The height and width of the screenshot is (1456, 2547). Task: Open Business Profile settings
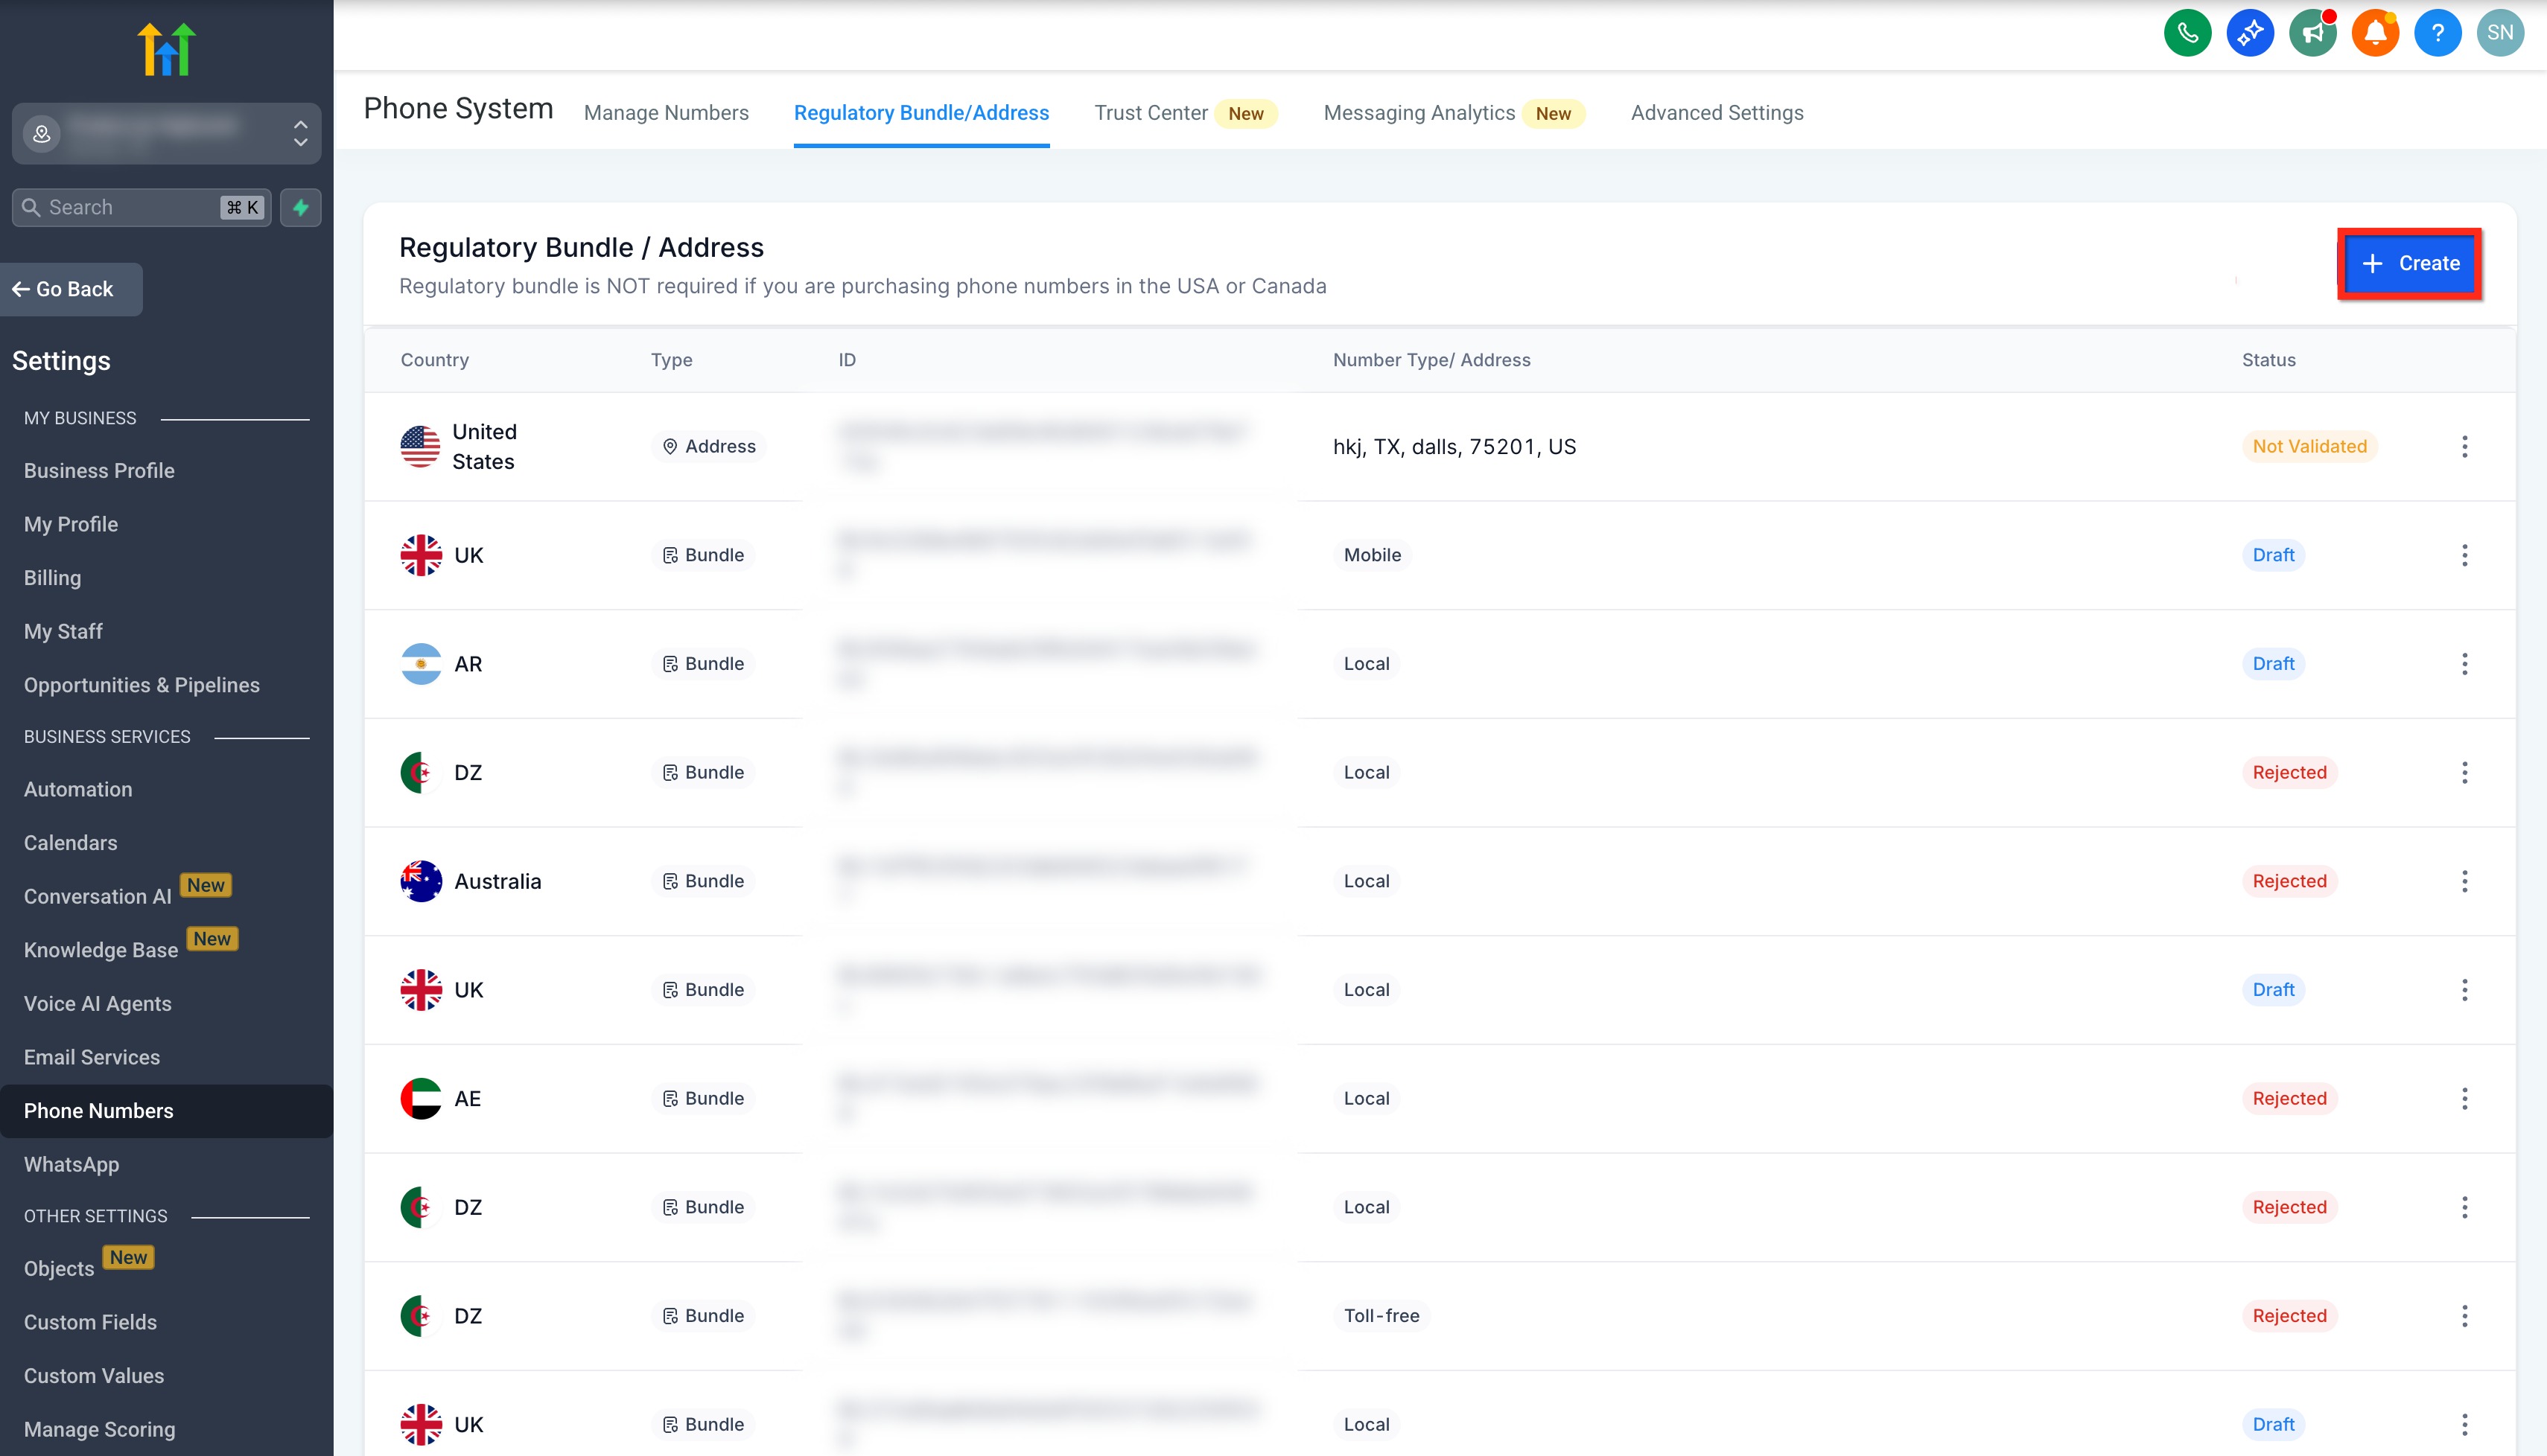point(99,470)
